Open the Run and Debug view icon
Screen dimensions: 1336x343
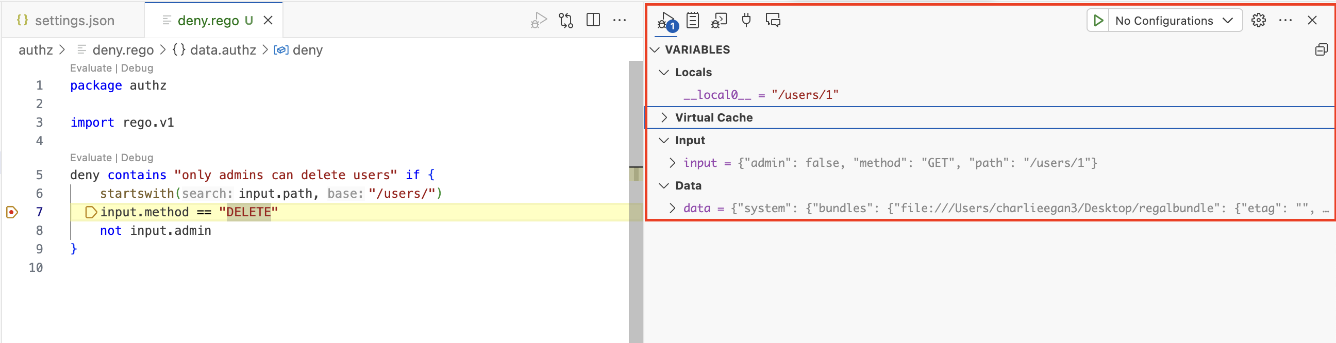[x=666, y=21]
